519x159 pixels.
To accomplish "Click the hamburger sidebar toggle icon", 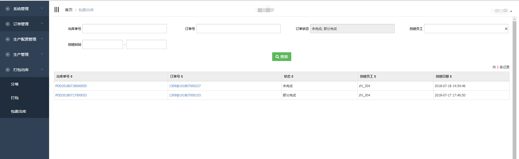I will coord(57,10).
